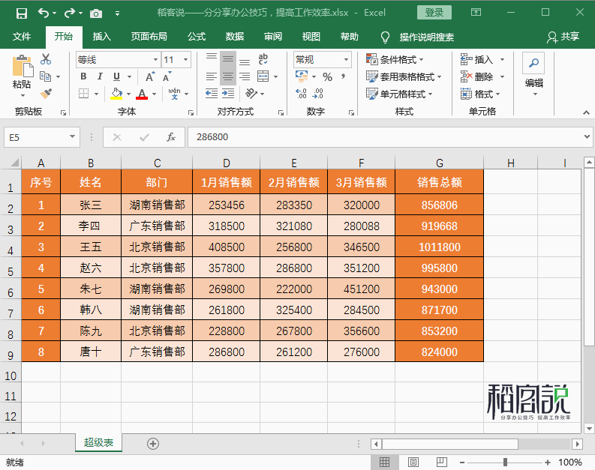Switch to the 数据 Data tab
595x470 pixels.
(235, 37)
